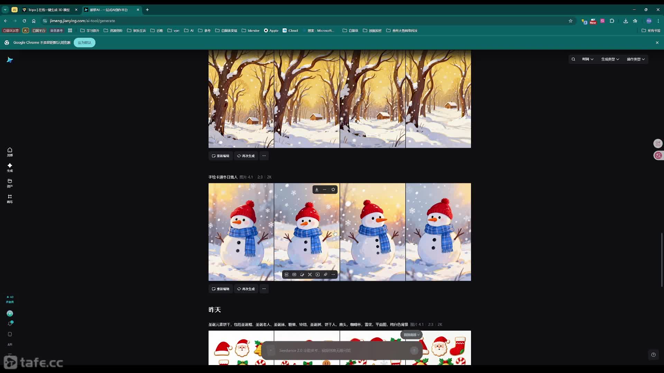Image resolution: width=664 pixels, height=373 pixels.
Task: Open the first snowman thumbnail
Action: (241, 232)
